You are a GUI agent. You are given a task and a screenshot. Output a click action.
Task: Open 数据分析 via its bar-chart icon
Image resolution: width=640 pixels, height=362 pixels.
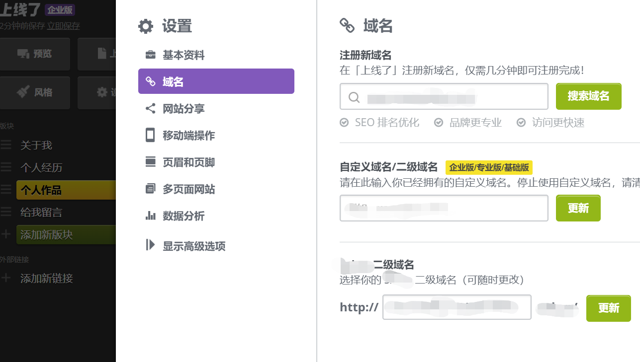[x=150, y=216]
